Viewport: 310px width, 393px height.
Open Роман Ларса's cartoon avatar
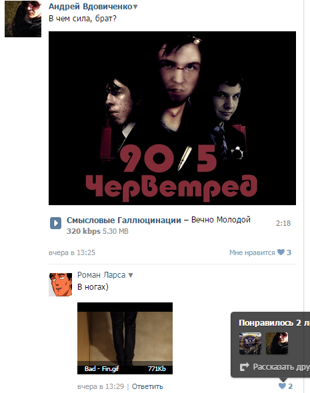60,284
